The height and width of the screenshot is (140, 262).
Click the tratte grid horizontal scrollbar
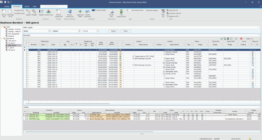point(89,132)
